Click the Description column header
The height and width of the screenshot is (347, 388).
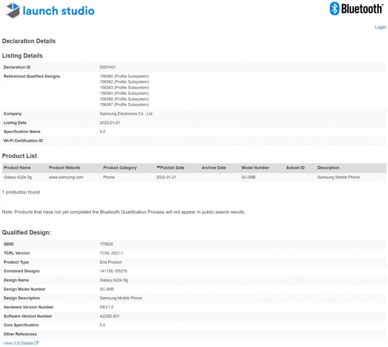coord(328,168)
